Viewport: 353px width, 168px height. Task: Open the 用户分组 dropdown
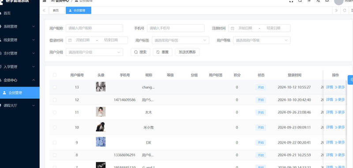click(x=94, y=52)
